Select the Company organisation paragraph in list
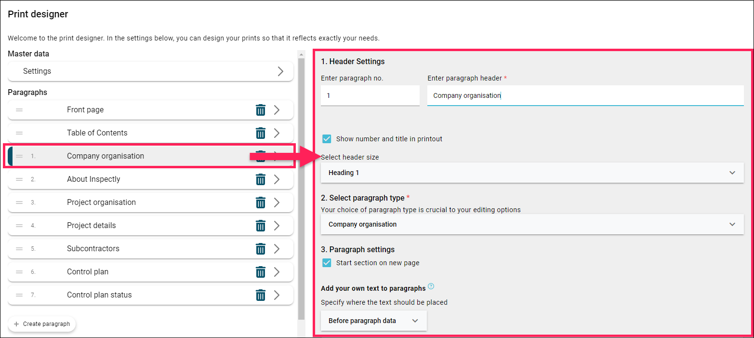The image size is (754, 338). pos(150,156)
